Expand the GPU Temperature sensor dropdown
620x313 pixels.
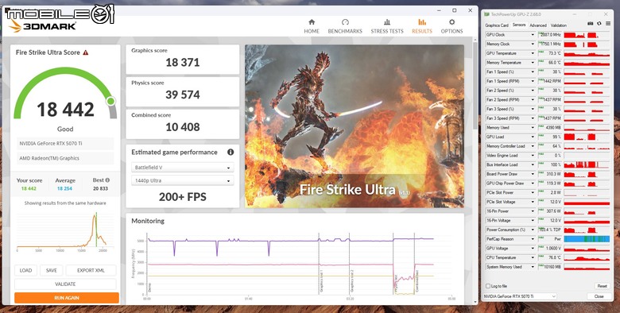533,53
